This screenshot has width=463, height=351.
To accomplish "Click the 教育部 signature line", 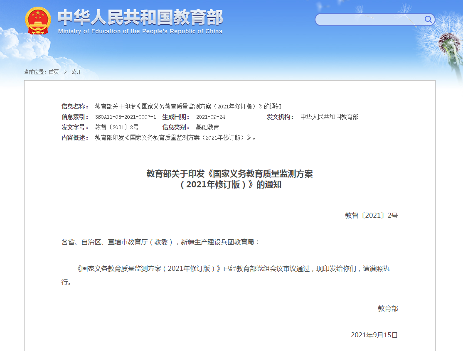I will 388,309.
